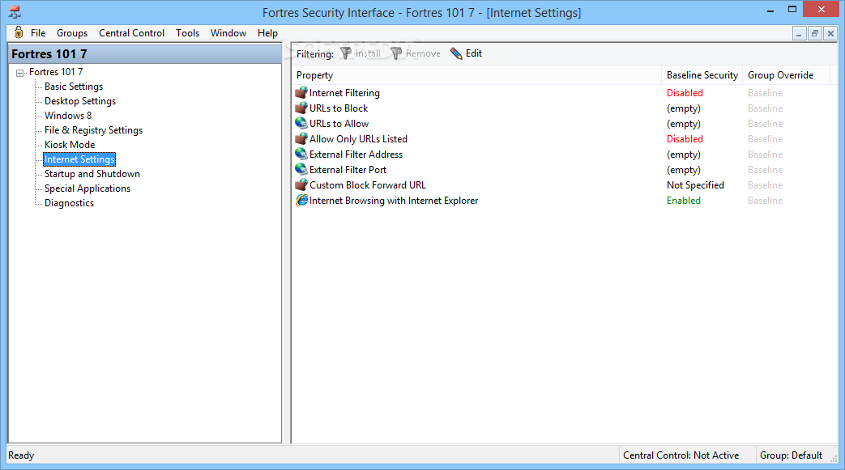Screen dimensions: 845x470
Task: Open the Groups menu
Action: (72, 33)
